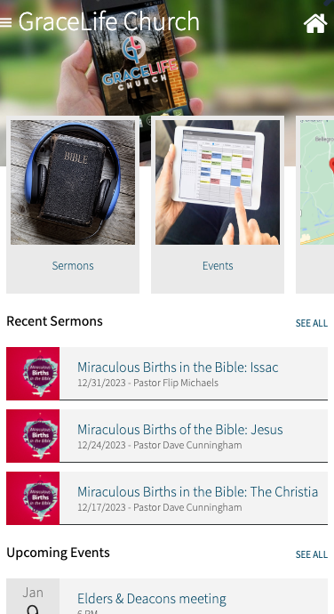334x614 pixels.
Task: Select the Jan 9 date badge
Action: click(x=33, y=596)
